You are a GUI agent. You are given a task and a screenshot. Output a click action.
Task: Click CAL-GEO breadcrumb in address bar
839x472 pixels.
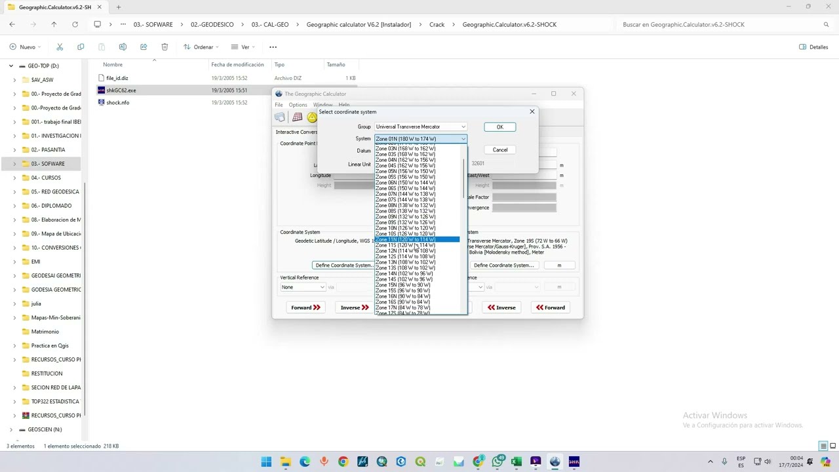[x=270, y=24]
